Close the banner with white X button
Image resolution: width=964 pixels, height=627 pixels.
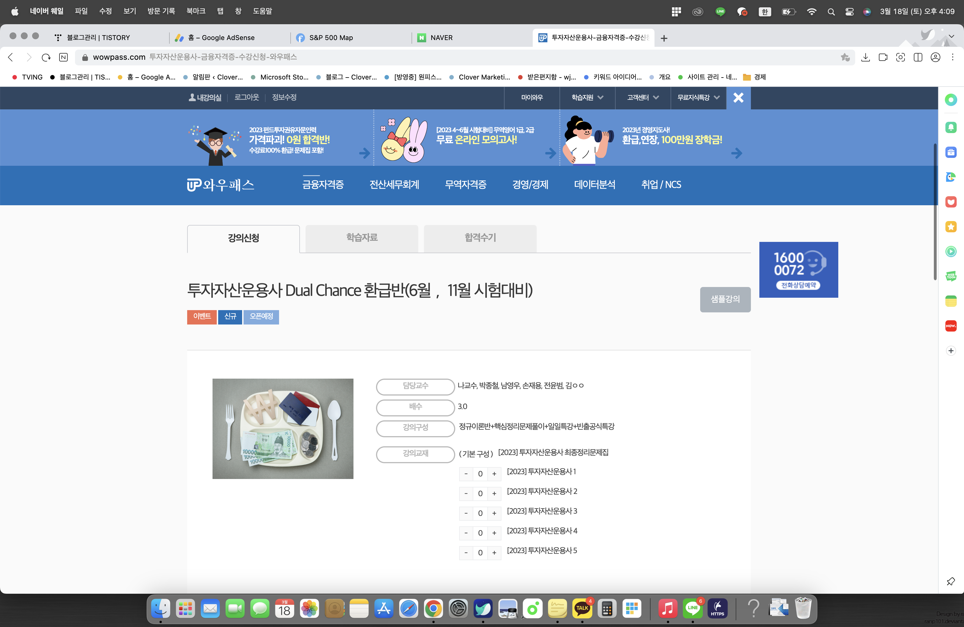738,98
